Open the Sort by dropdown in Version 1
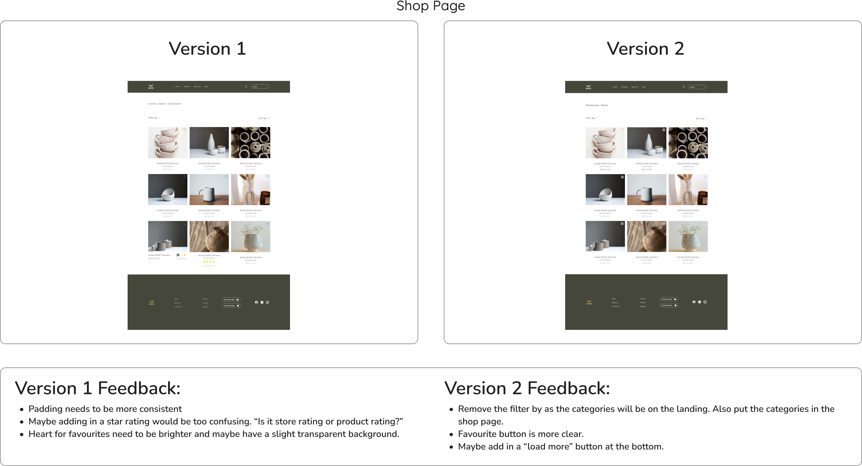Screen dimensions: 862x466 coord(264,118)
